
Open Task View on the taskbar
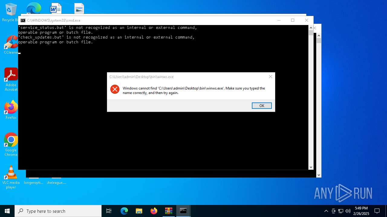(109, 211)
